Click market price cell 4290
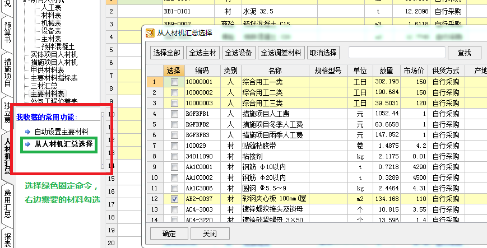Viewport: 487px width, 248px height. click(x=414, y=167)
